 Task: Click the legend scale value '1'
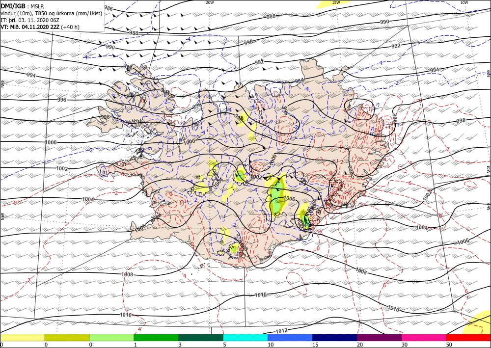(x=136, y=345)
